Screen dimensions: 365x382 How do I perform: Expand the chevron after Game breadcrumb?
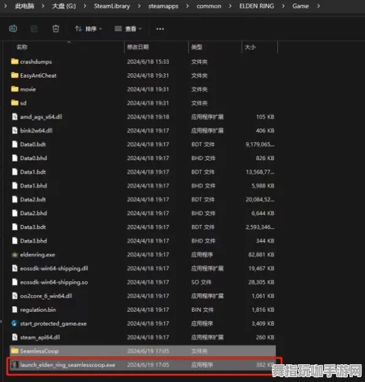[x=318, y=6]
